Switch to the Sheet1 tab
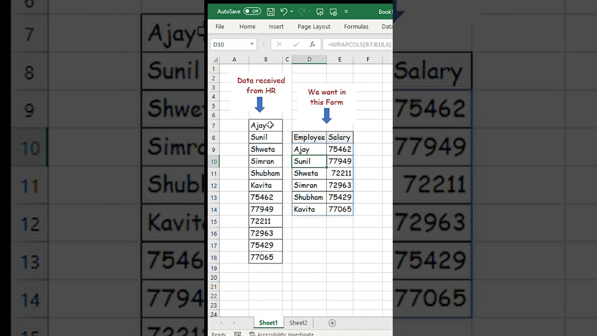The height and width of the screenshot is (336, 597). tap(268, 323)
